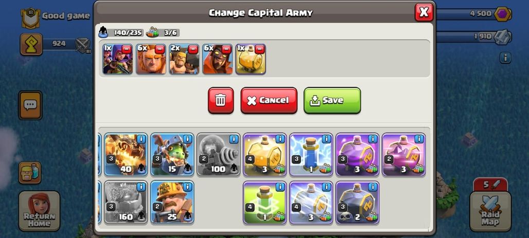Screen dimensions: 529x238
Task: Add the Lightning spell card
Action: tap(311, 154)
